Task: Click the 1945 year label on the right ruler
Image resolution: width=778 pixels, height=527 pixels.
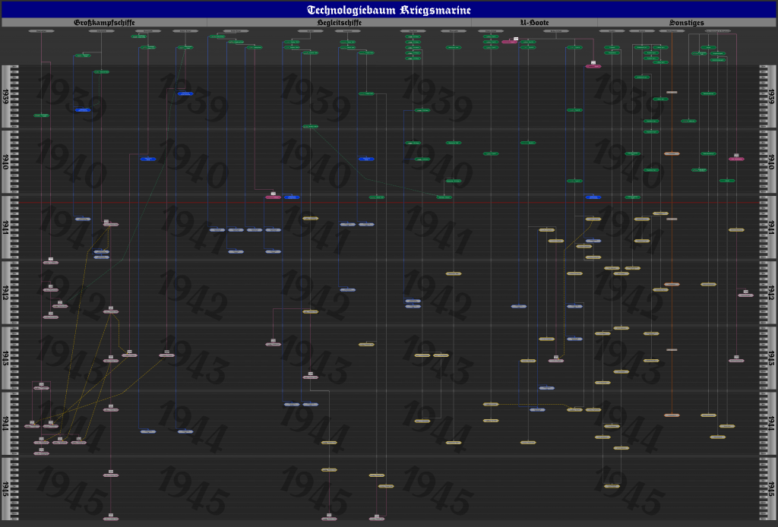Action: [x=772, y=489]
